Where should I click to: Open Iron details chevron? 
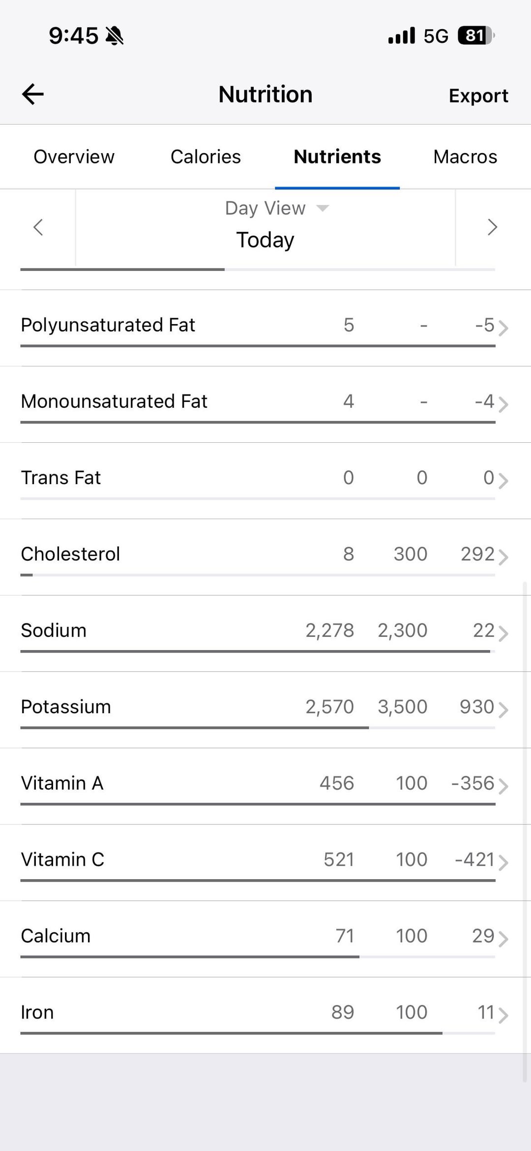[x=503, y=1015]
